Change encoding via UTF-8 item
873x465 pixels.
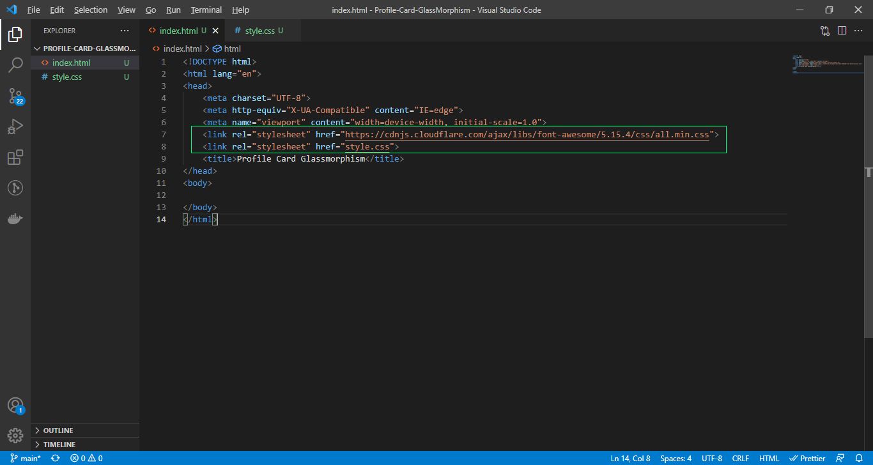coord(712,458)
